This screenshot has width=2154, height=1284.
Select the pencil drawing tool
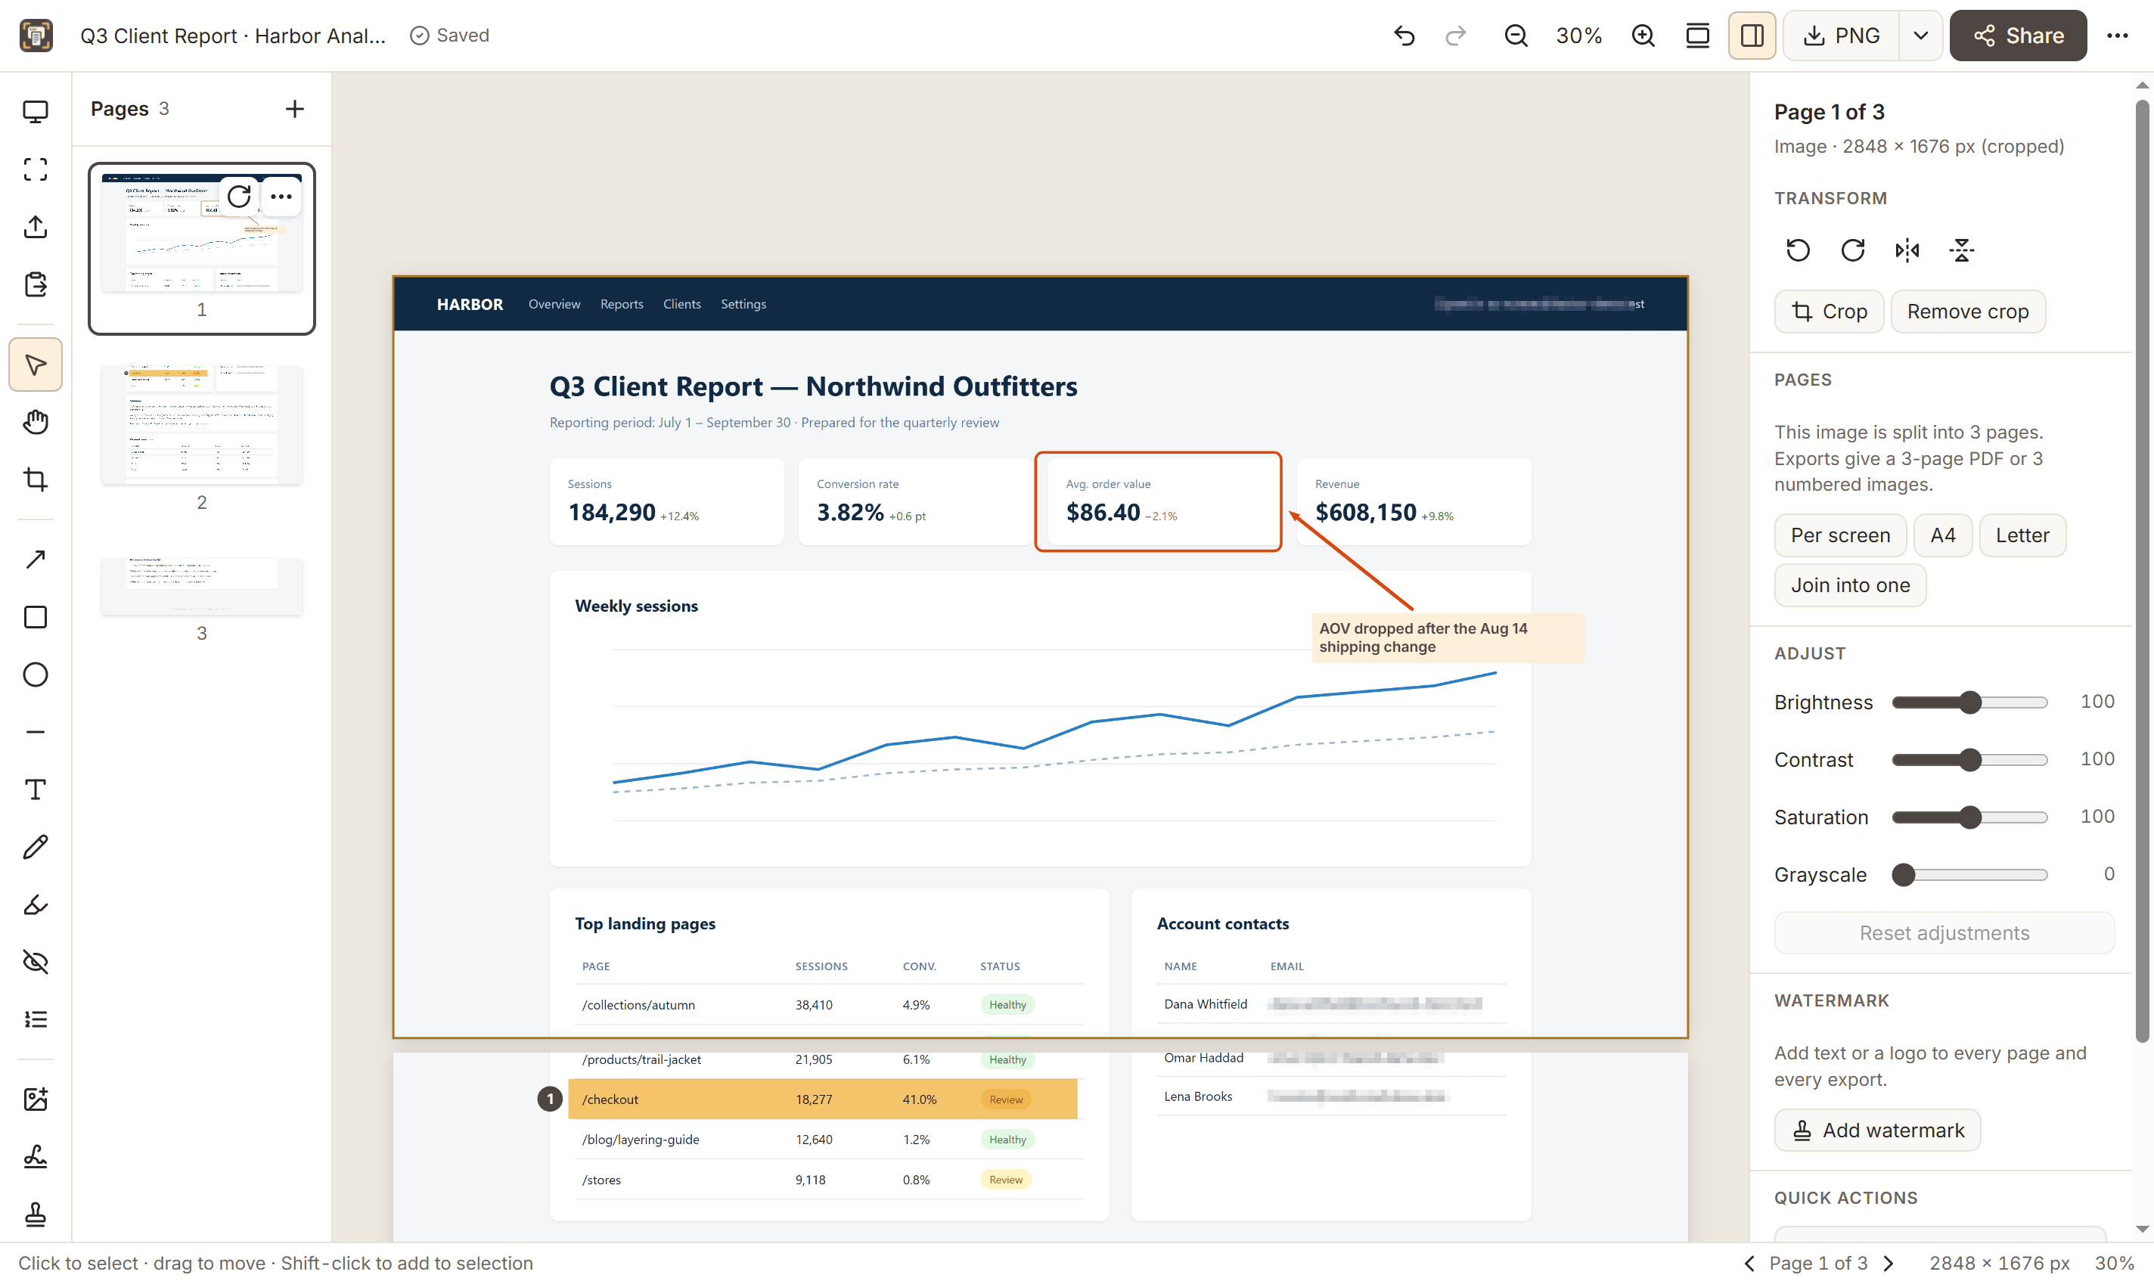[36, 847]
